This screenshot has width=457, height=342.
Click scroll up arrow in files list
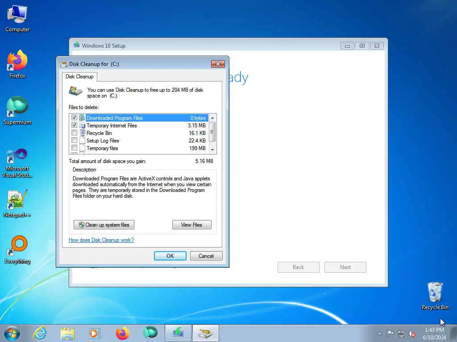point(212,118)
